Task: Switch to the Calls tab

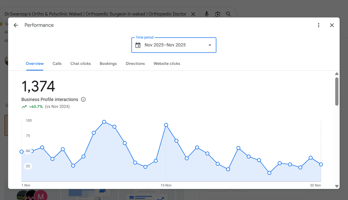Action: click(57, 64)
